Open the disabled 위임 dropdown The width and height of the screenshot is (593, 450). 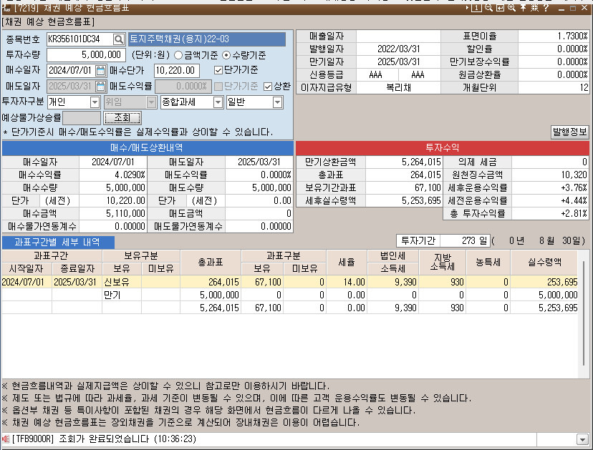click(x=151, y=102)
